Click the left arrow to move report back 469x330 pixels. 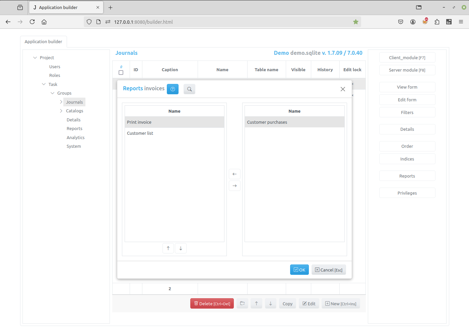point(234,174)
